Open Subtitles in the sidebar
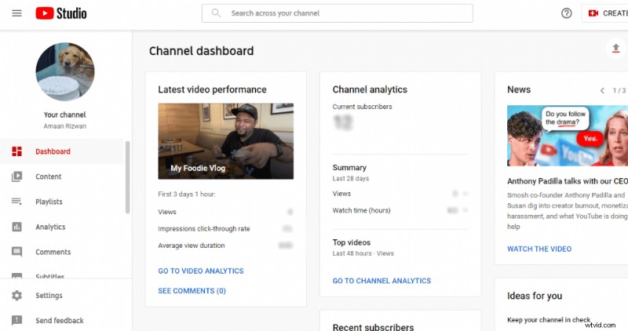This screenshot has width=628, height=331. tap(62, 275)
